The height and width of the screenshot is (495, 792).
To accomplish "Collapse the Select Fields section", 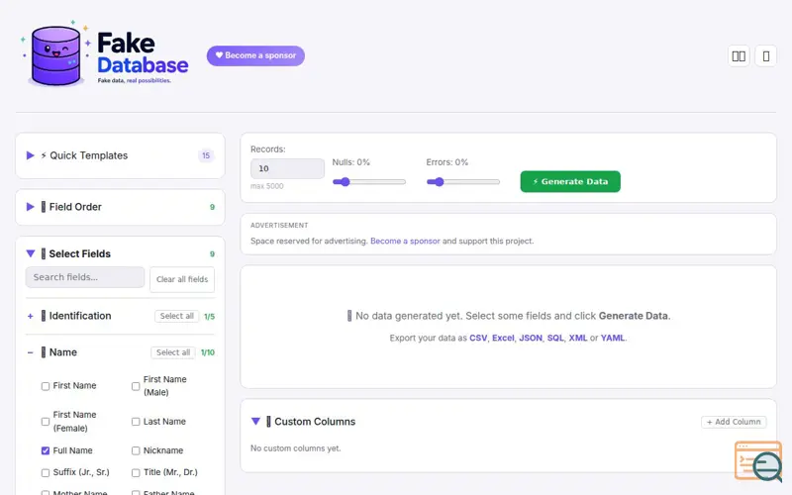I will [x=31, y=253].
